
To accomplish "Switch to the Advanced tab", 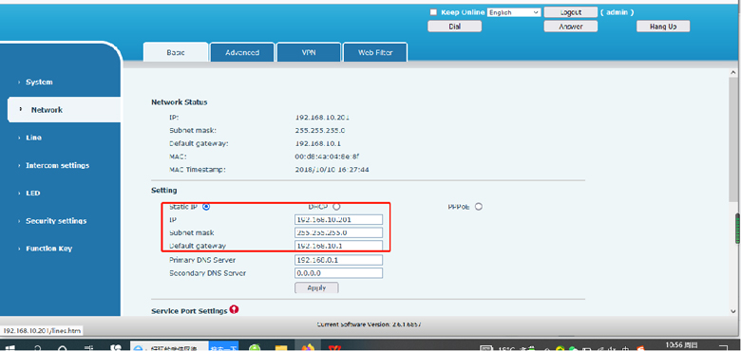I will coord(242,52).
